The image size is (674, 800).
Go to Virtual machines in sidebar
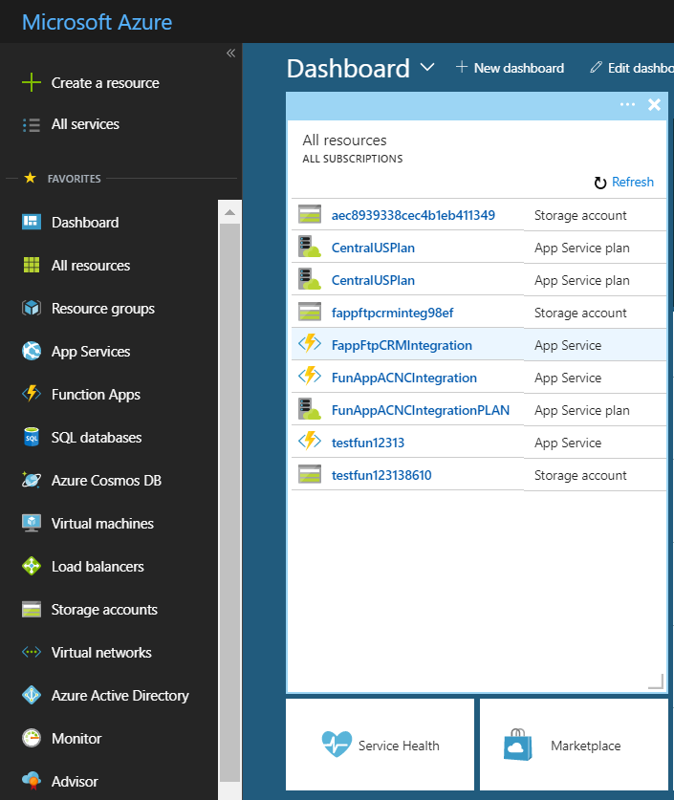102,524
